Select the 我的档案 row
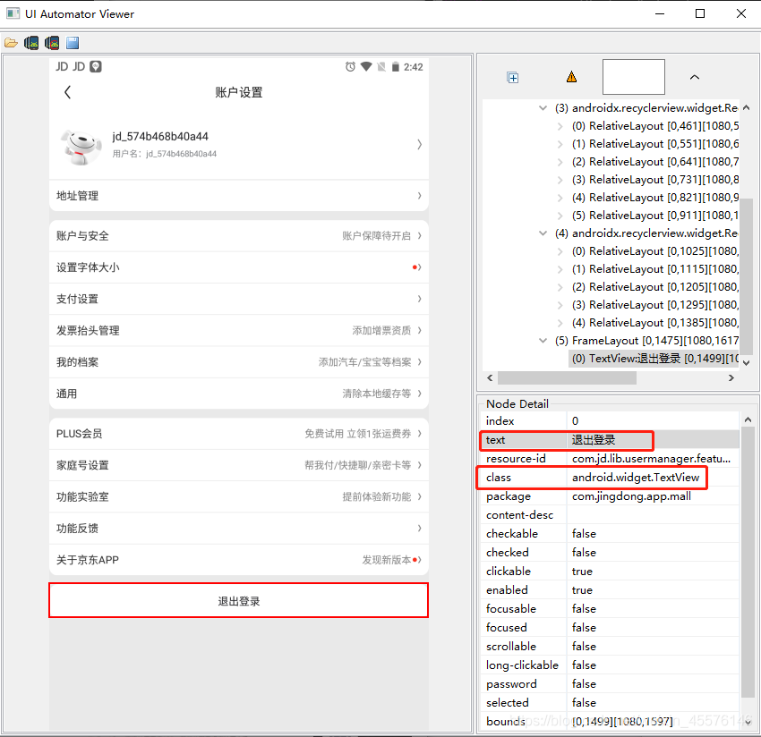 (x=239, y=361)
